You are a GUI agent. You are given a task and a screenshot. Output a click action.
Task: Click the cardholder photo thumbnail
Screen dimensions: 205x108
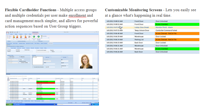coord(85,61)
